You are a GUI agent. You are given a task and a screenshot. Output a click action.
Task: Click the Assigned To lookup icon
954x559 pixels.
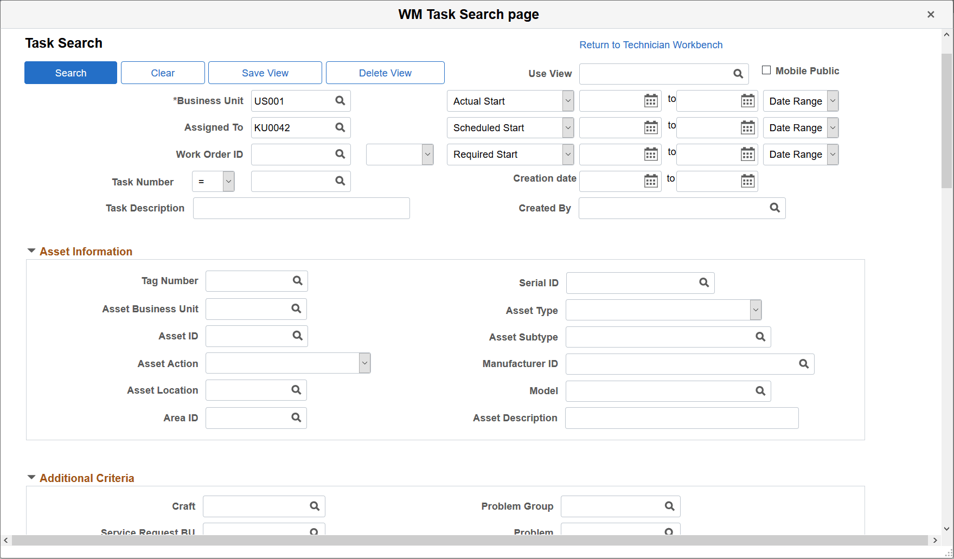[x=340, y=127]
